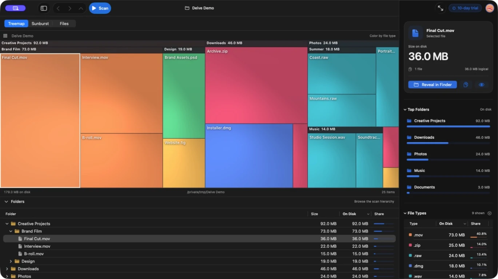Click the blue file icon in the selection card
This screenshot has width=498, height=279.
click(x=415, y=33)
